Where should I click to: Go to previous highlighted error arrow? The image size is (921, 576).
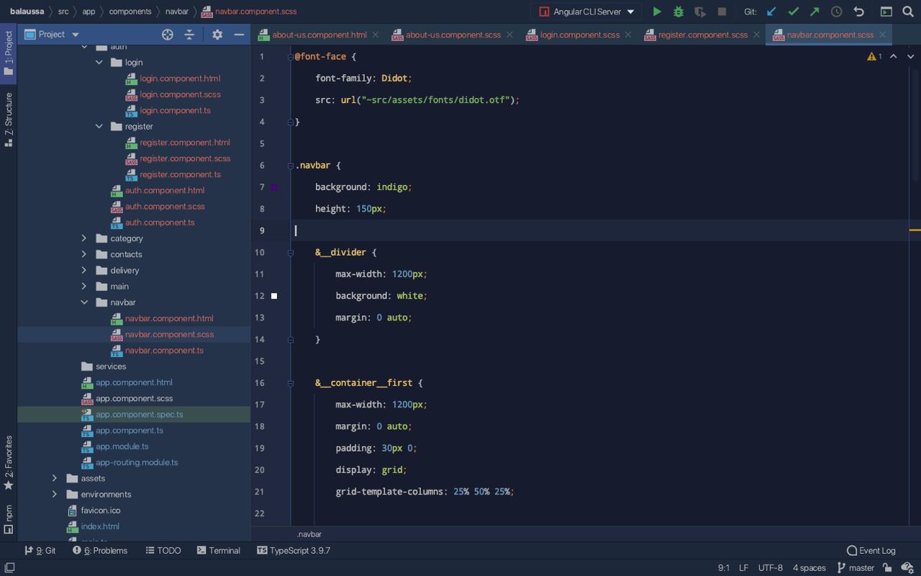pyautogui.click(x=894, y=56)
